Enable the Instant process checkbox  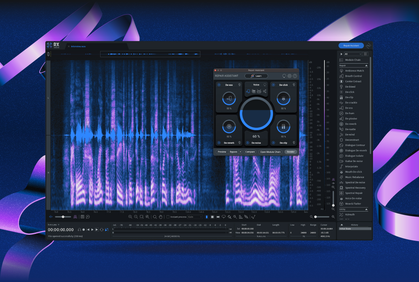pos(168,217)
